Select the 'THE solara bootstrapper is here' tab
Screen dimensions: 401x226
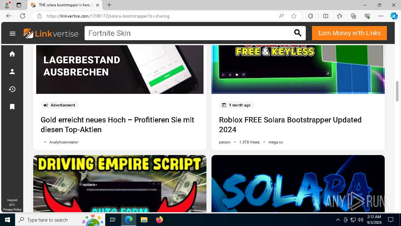65,5
